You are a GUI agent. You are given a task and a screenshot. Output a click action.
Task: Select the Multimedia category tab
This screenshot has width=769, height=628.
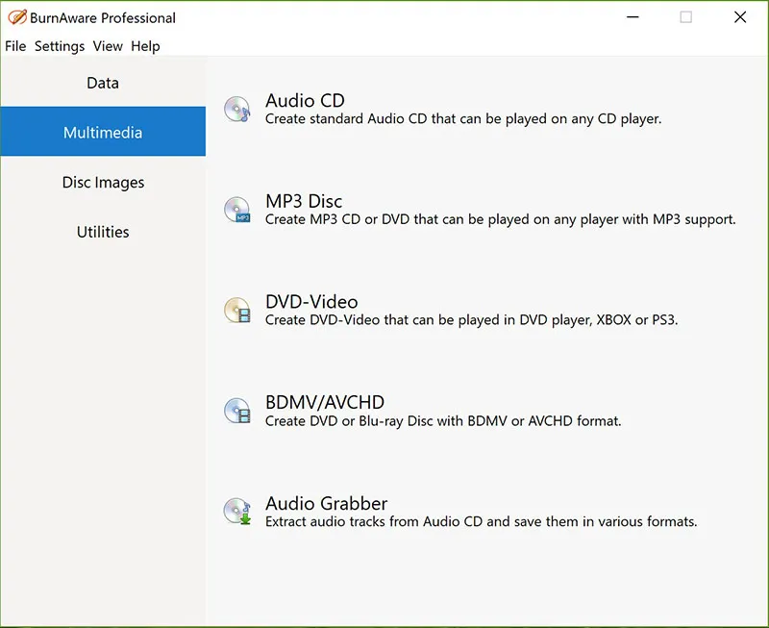coord(103,133)
